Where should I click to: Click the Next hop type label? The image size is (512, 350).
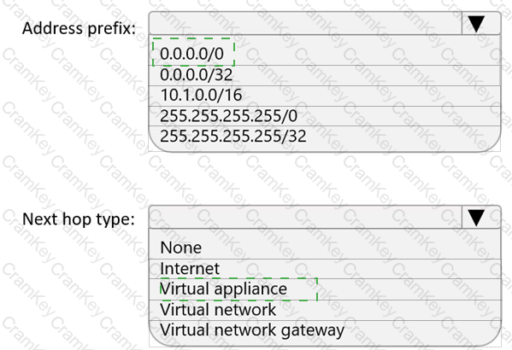[x=79, y=219]
